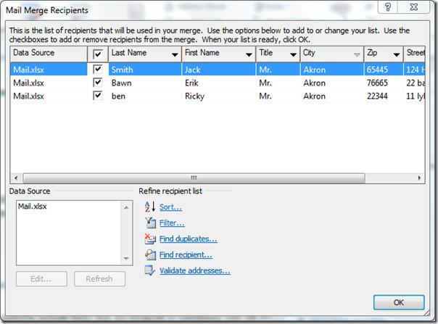Viewport: 438px width, 324px height.
Task: Uncheck the Smith recipient checkbox
Action: pyautogui.click(x=97, y=69)
